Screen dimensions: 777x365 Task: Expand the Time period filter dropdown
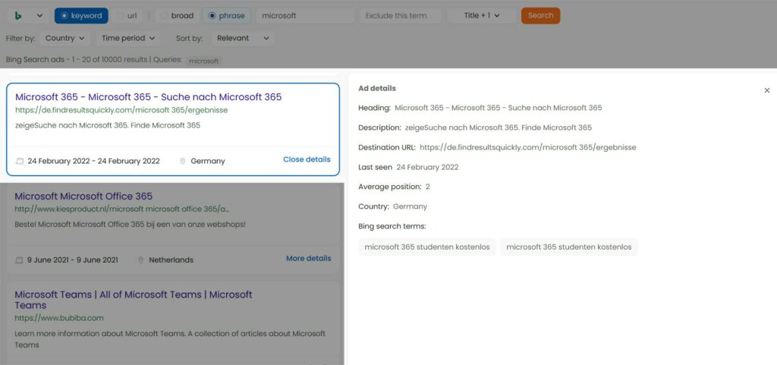pyautogui.click(x=128, y=38)
